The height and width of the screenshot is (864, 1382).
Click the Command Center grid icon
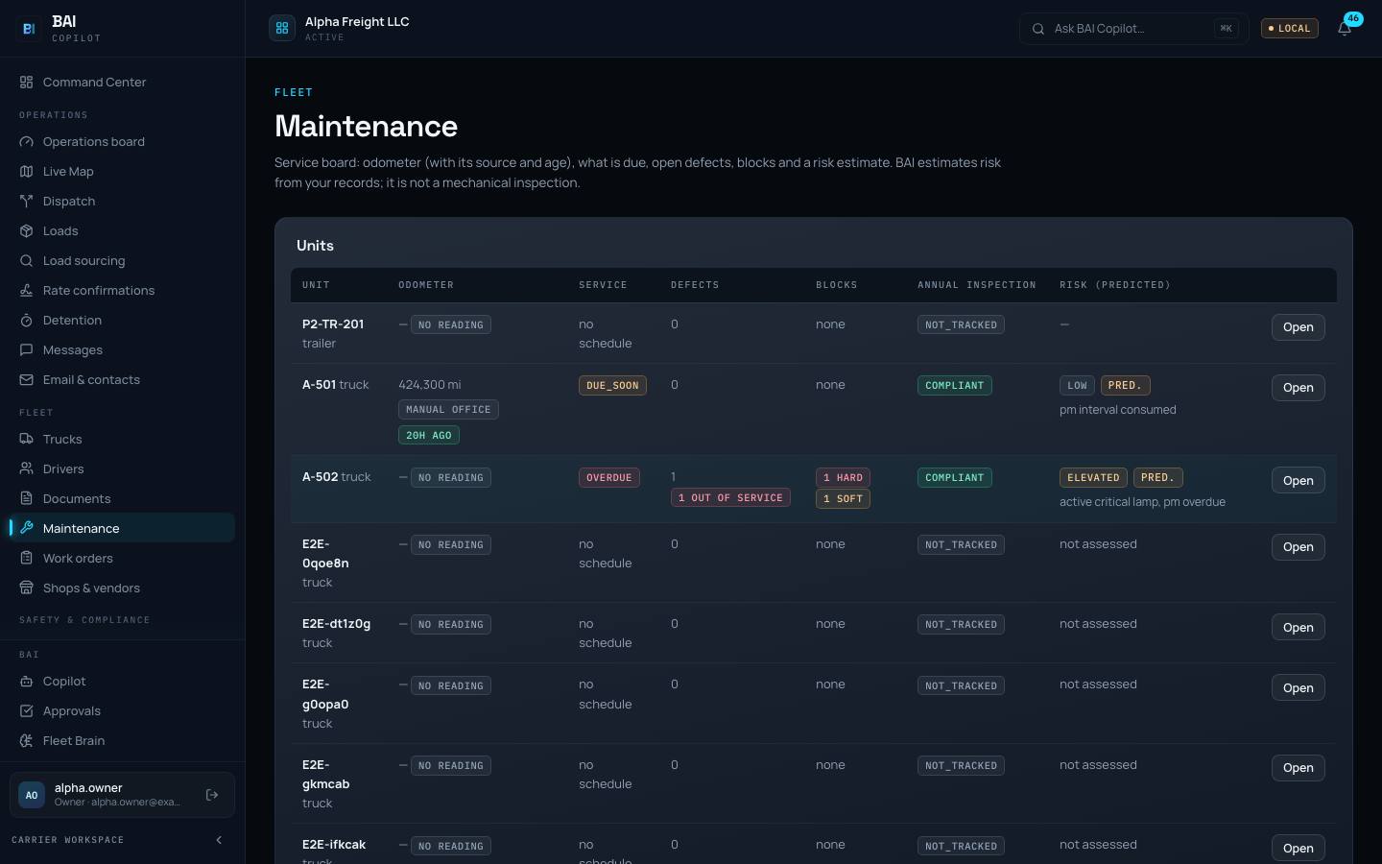27,83
